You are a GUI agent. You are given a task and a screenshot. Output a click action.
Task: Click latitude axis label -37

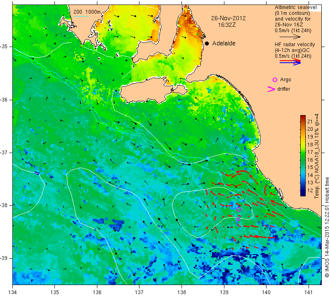click(x=4, y=152)
